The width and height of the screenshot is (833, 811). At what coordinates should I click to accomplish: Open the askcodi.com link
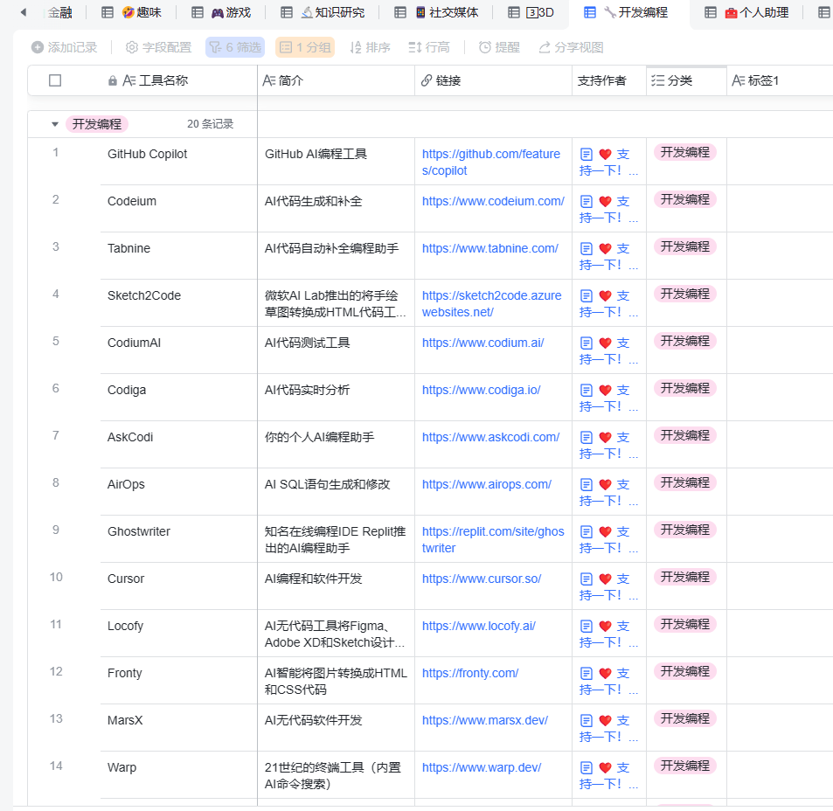(490, 438)
